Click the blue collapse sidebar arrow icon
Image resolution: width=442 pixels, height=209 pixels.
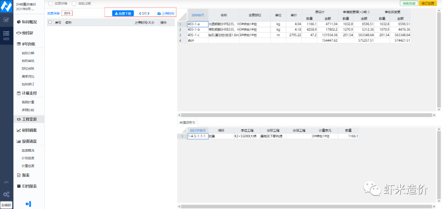(x=28, y=204)
